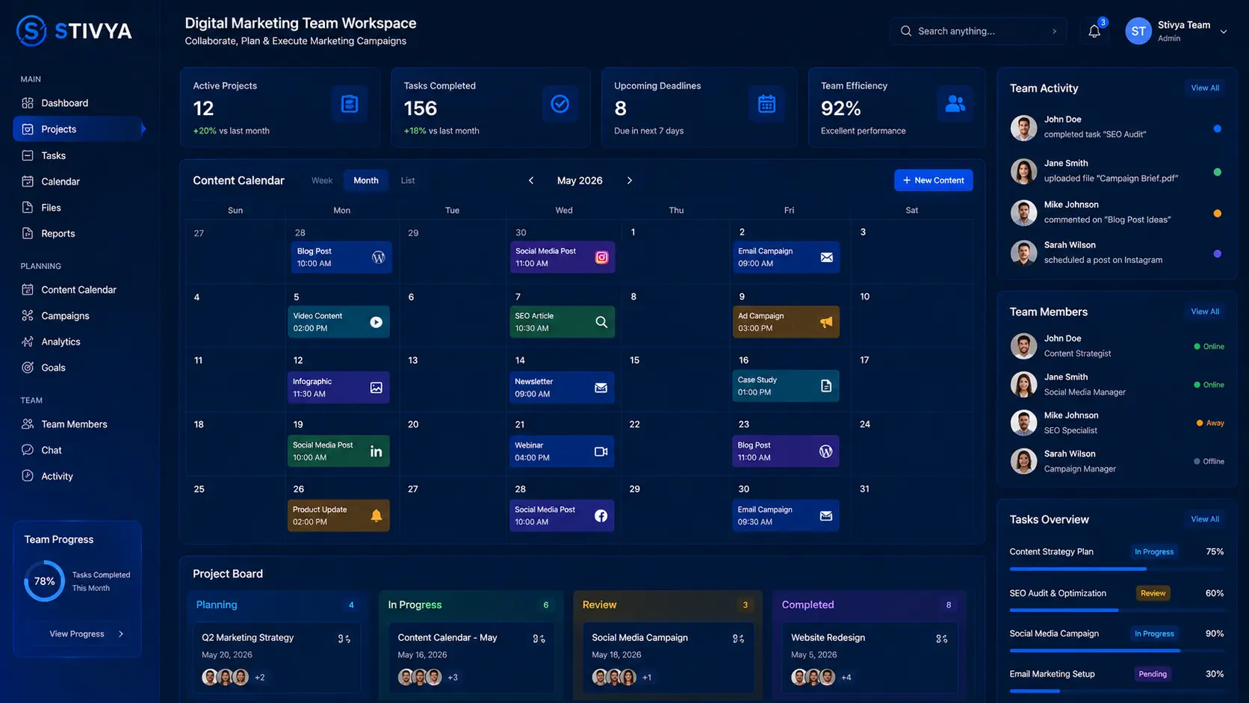
Task: Click SEO Audit & Optimization progress bar
Action: [1117, 610]
